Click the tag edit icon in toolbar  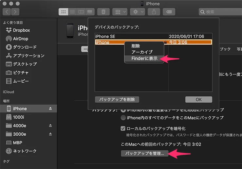pos(169,12)
